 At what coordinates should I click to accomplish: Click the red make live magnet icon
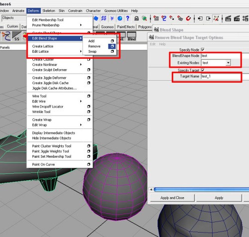[188, 18]
